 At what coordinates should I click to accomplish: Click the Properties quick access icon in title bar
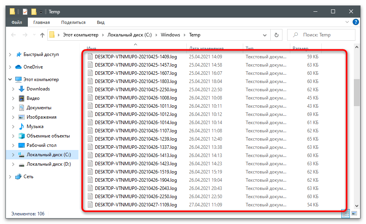pos(25,11)
